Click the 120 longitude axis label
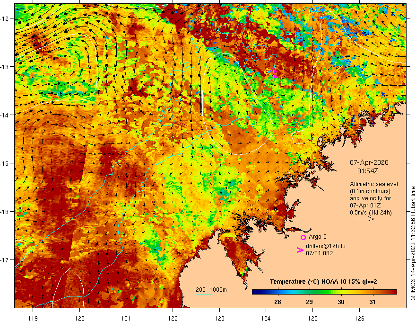The image size is (416, 322). (x=79, y=318)
